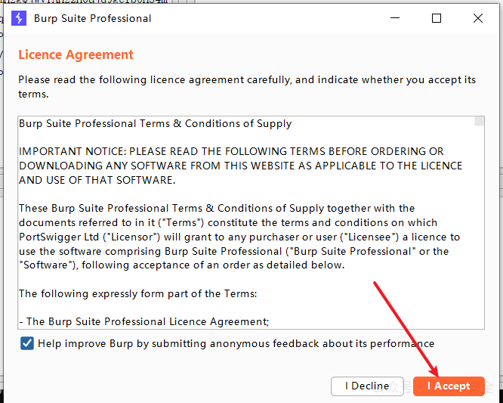Click the Burp Suite lightning logo icon
Screen dimensions: 503x403
[x=19, y=18]
